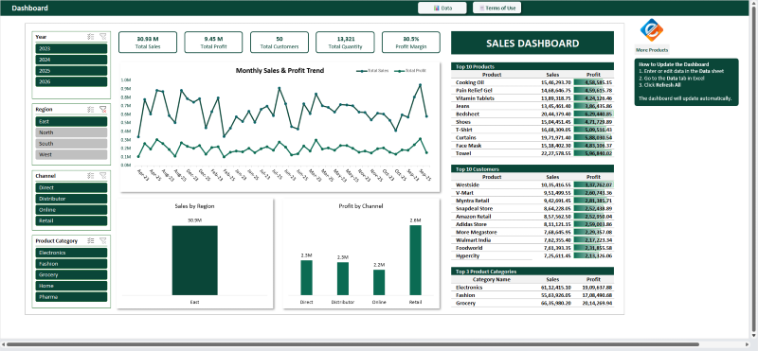Filter by the West region

(x=71, y=155)
